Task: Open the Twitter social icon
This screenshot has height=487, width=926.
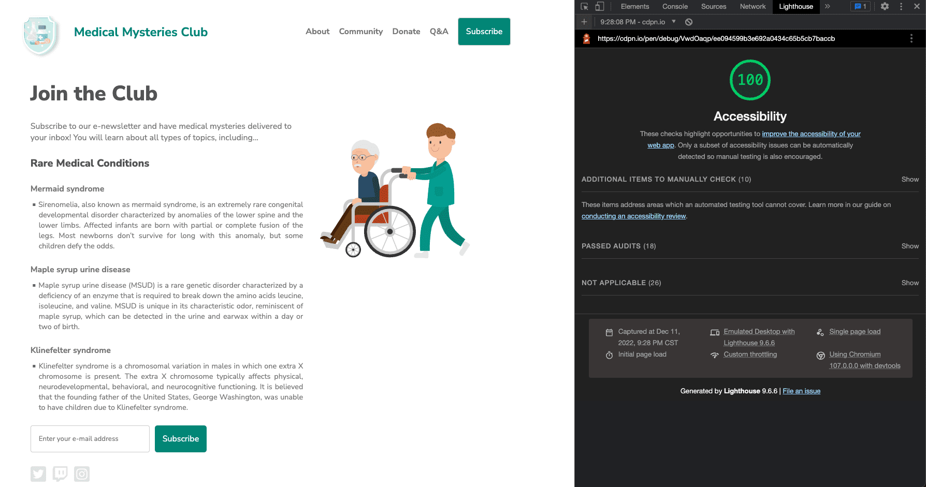Action: (38, 474)
